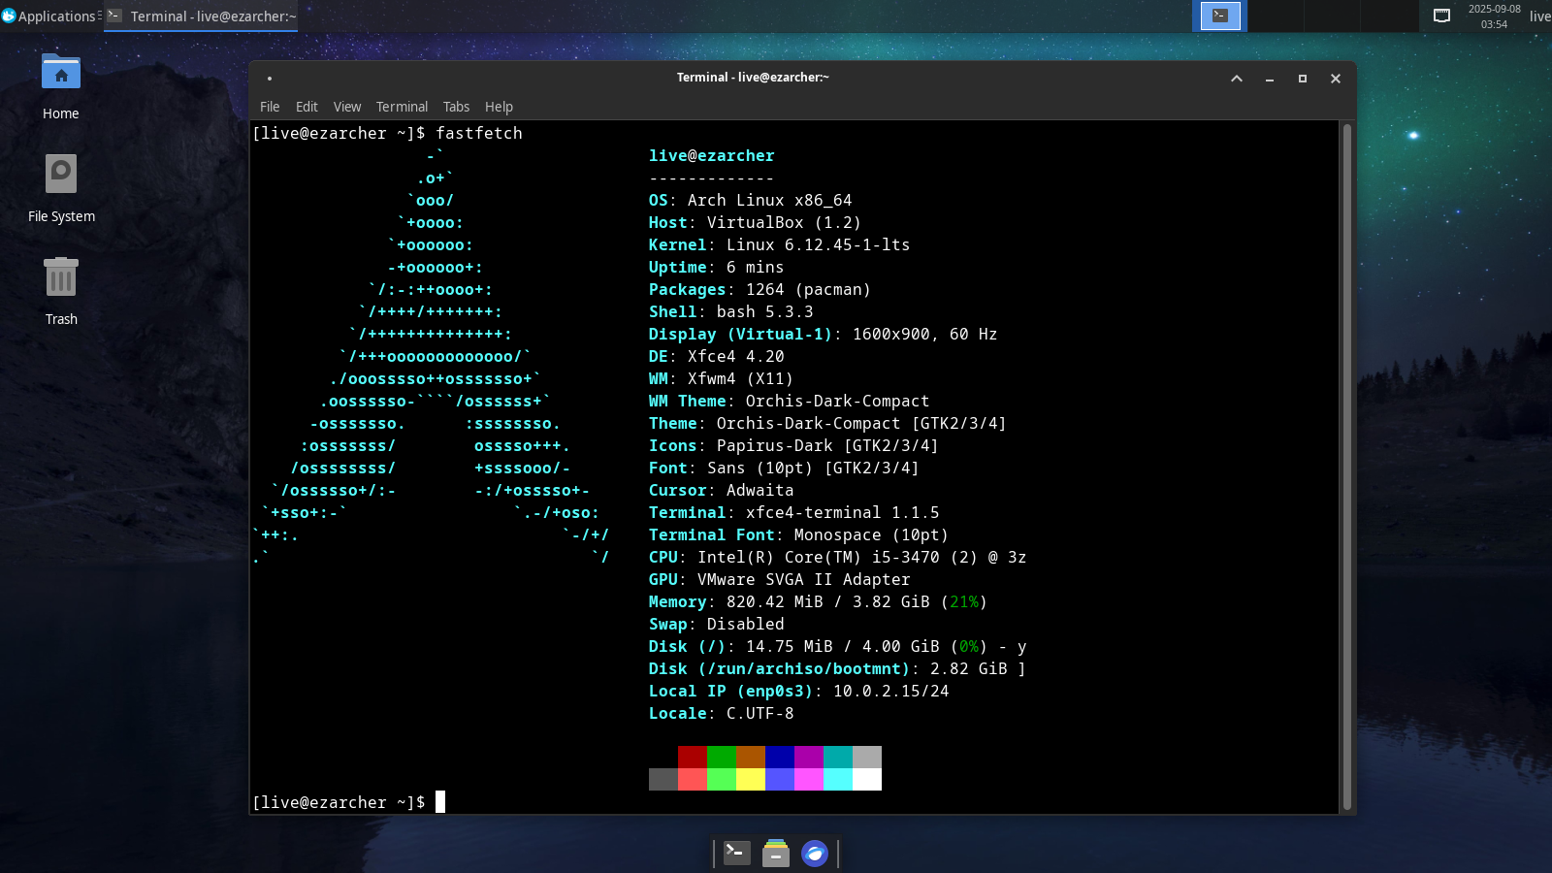Click 'Disk (/run/archiso/bootmnt)' line
The height and width of the screenshot is (873, 1552).
tap(837, 668)
